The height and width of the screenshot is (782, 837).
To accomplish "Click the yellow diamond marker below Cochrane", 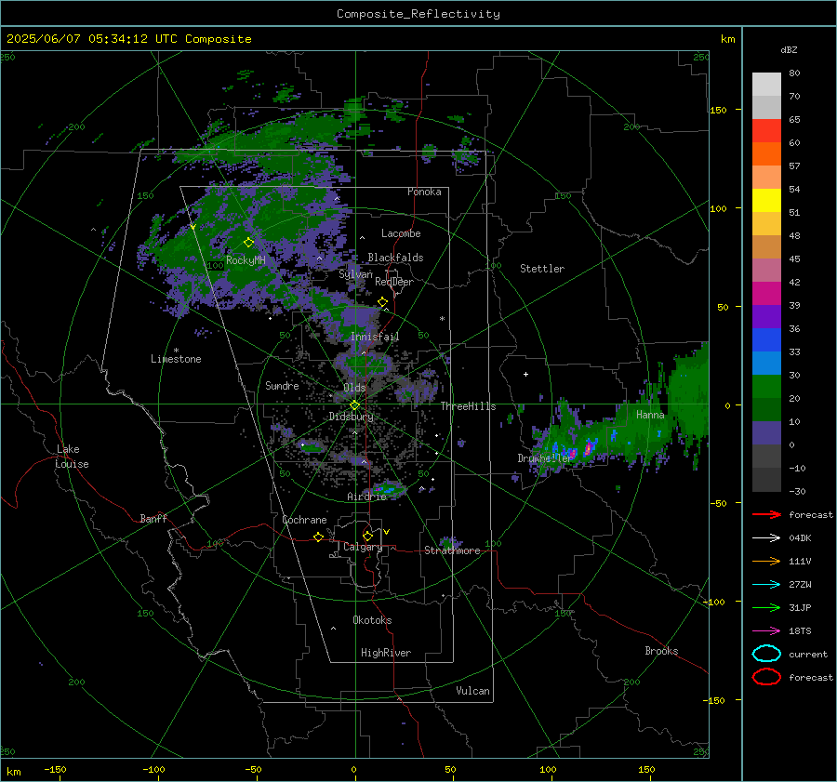I will 318,537.
